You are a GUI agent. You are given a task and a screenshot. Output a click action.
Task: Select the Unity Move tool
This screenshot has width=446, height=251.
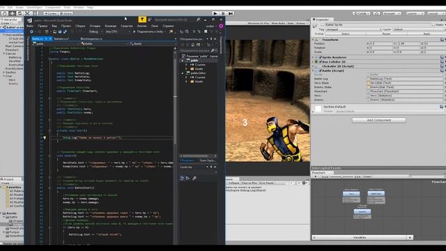13,13
